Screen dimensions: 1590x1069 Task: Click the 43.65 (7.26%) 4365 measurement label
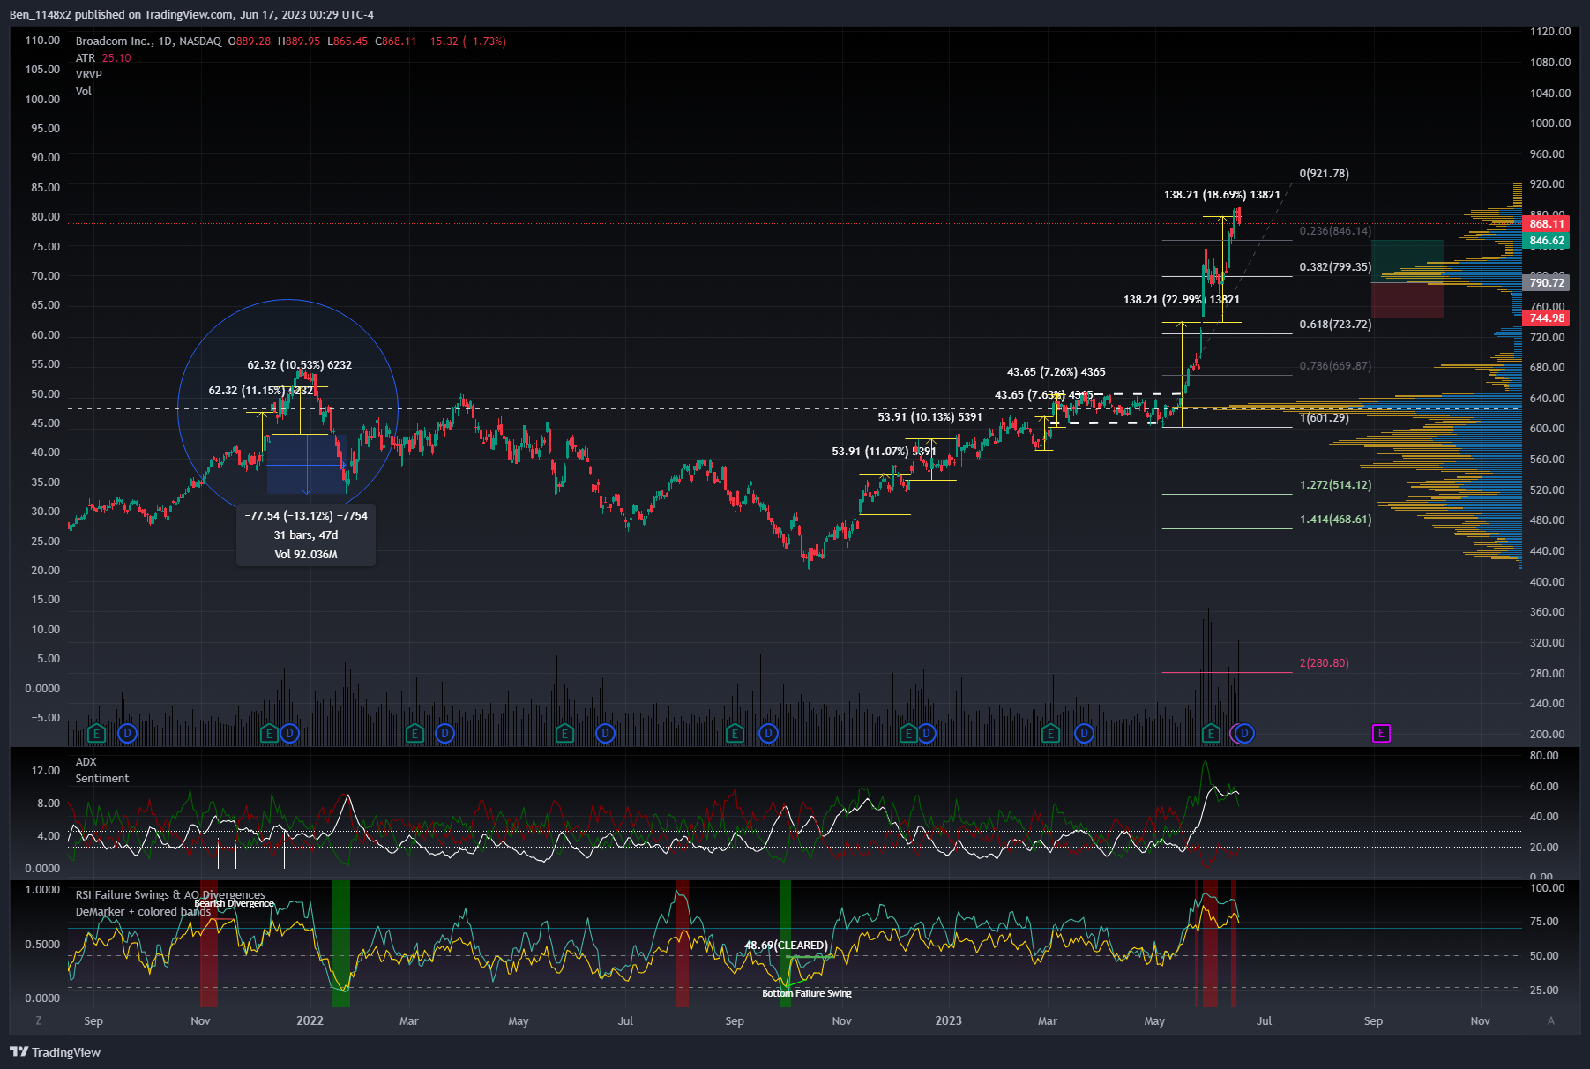coord(1056,372)
